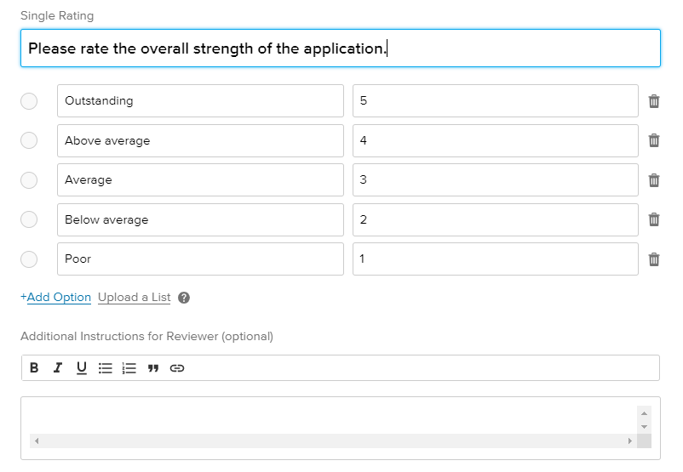This screenshot has width=683, height=472.
Task: Click the Add Option link
Action: click(x=56, y=298)
